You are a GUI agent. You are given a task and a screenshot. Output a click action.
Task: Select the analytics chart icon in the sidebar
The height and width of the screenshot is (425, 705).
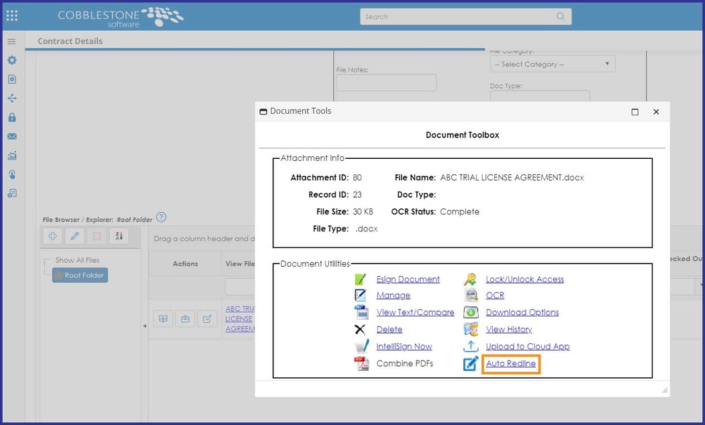[11, 155]
